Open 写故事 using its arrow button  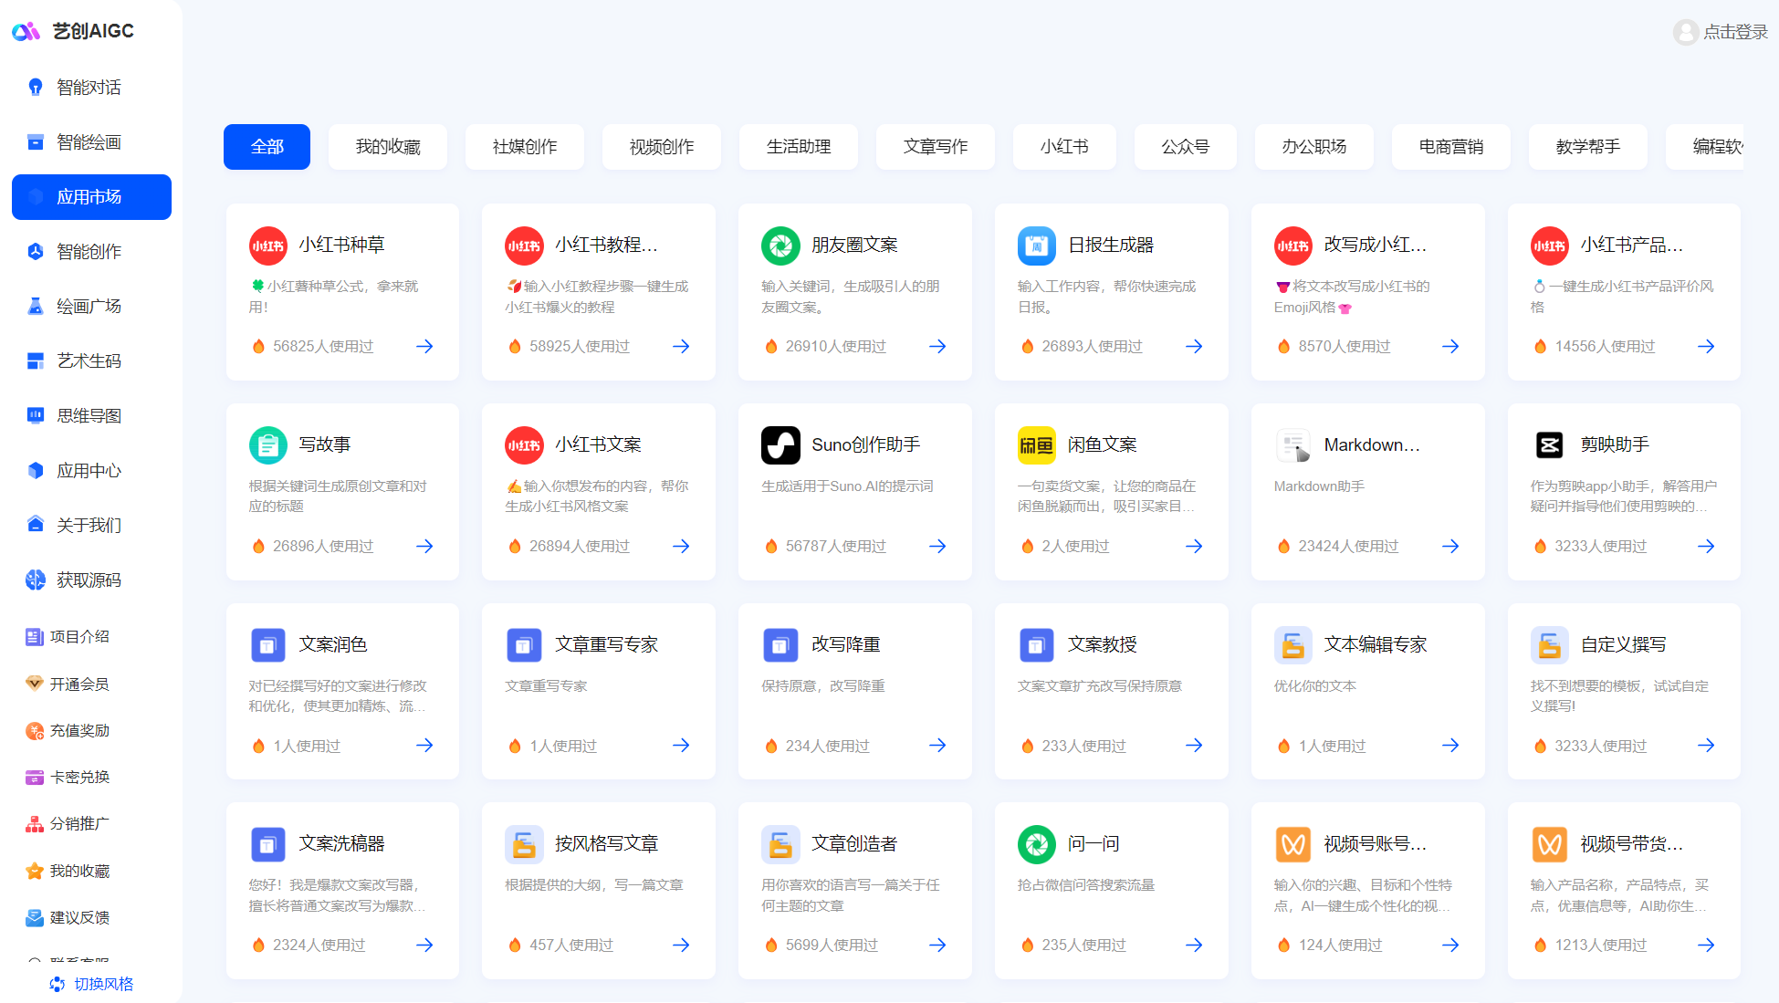tap(424, 546)
